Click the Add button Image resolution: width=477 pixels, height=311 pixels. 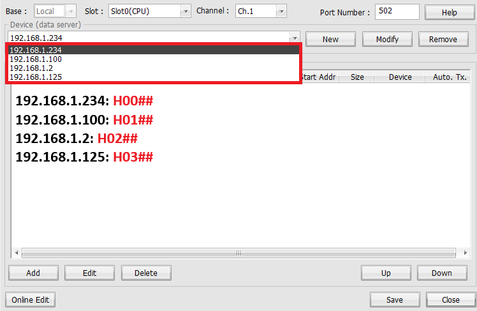pos(33,273)
